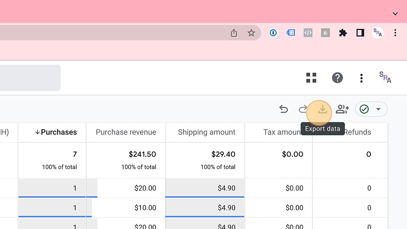Sort by the Purchase revenue column
The width and height of the screenshot is (407, 229).
point(126,132)
